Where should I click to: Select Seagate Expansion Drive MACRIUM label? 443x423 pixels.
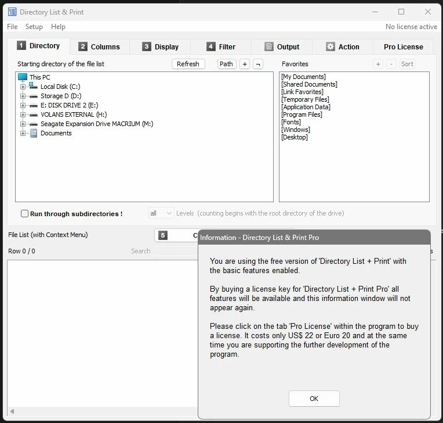click(x=97, y=124)
